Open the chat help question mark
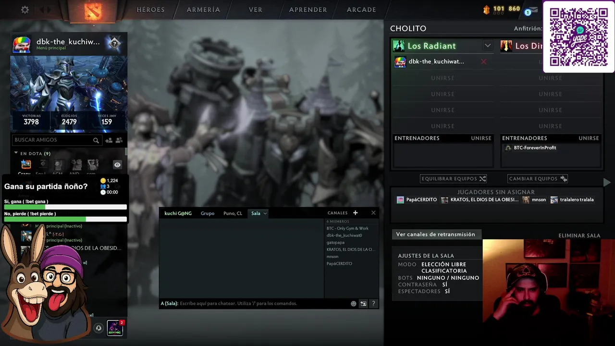Screen dimensions: 615x346 click(x=373, y=304)
